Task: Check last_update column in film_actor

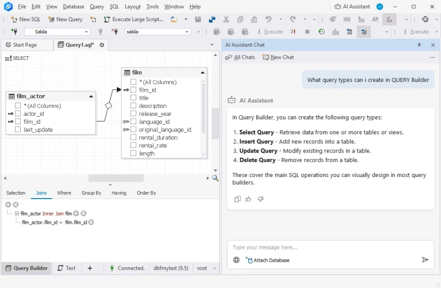Action: coord(18,129)
